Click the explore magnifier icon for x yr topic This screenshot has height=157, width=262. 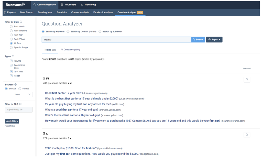(247, 80)
